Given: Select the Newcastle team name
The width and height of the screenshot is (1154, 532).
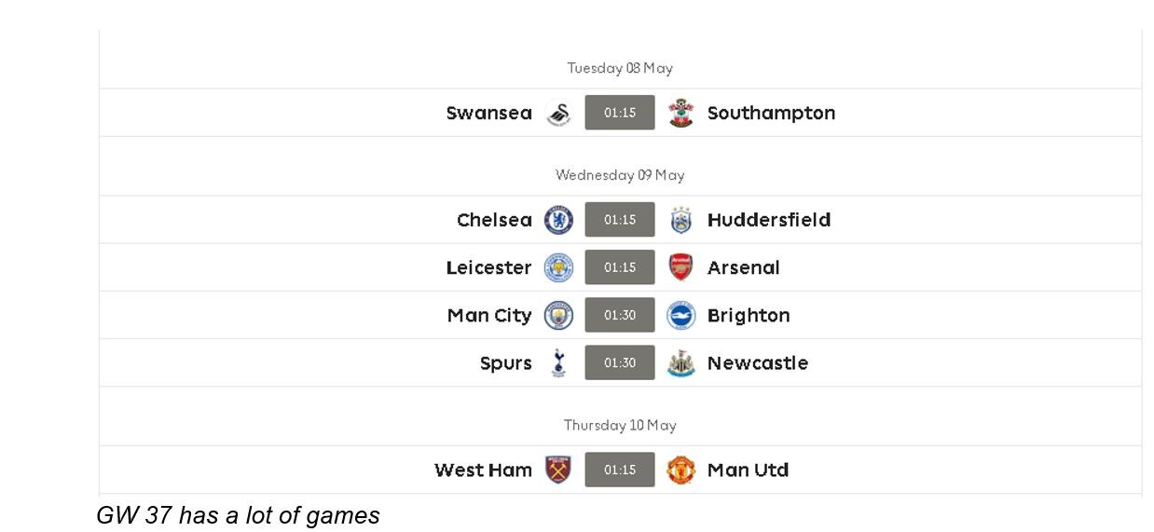Looking at the screenshot, I should click(758, 362).
